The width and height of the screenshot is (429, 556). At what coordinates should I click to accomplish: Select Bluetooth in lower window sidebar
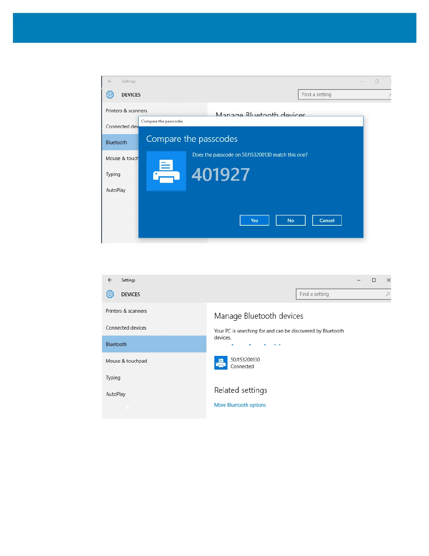point(154,344)
